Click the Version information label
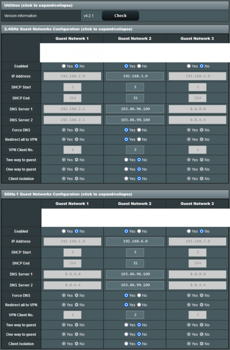Screen dimensions: 230x350 [x=21, y=16]
